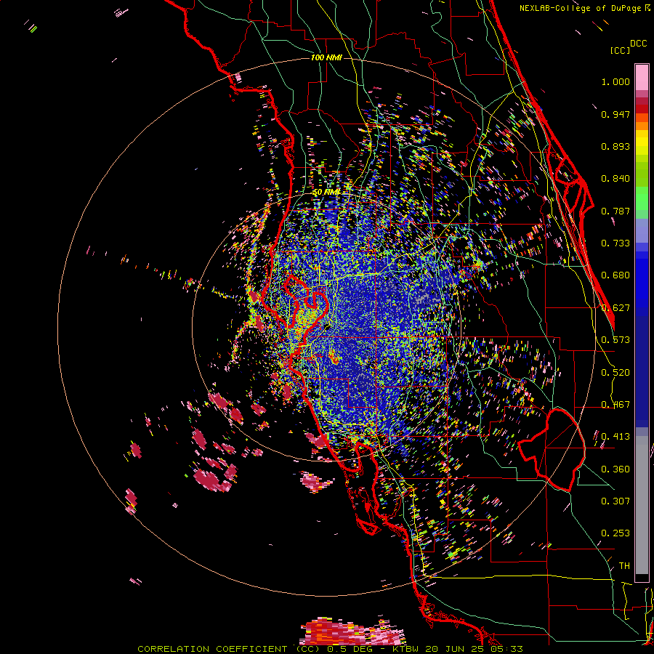Click the 0.893 legend value
654x654 pixels.
coord(615,146)
